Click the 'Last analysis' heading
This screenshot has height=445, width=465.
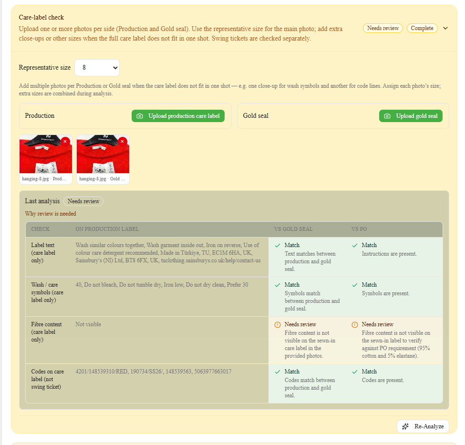click(42, 201)
